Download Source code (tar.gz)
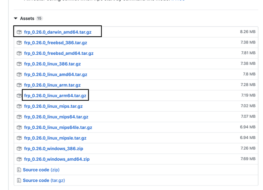This screenshot has height=190, width=263. pyautogui.click(x=44, y=180)
